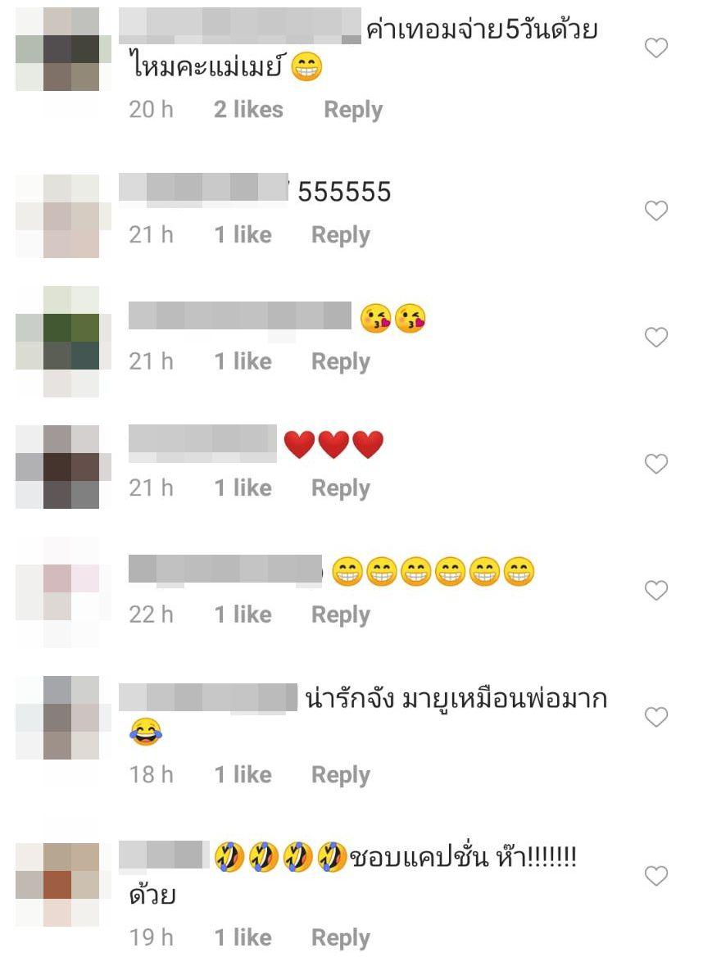Open 1 like on 555555 comment
Screen dimensions: 712x966
point(243,234)
